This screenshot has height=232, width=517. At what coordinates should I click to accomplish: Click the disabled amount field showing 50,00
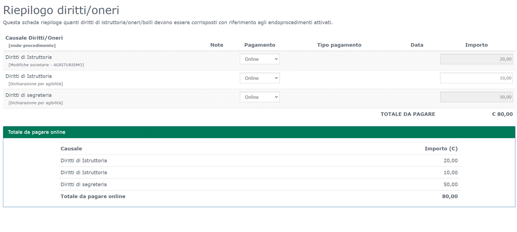(476, 97)
